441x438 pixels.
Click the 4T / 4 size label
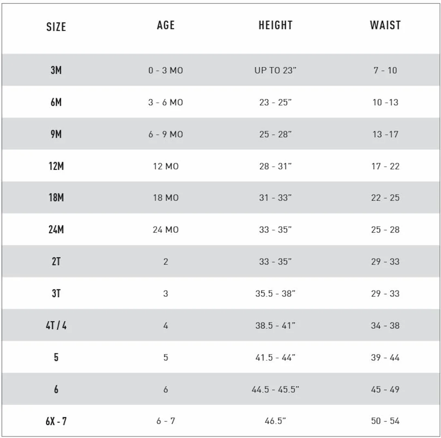pos(56,326)
